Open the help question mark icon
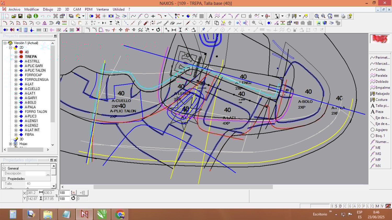The height and width of the screenshot is (220, 392). (350, 16)
